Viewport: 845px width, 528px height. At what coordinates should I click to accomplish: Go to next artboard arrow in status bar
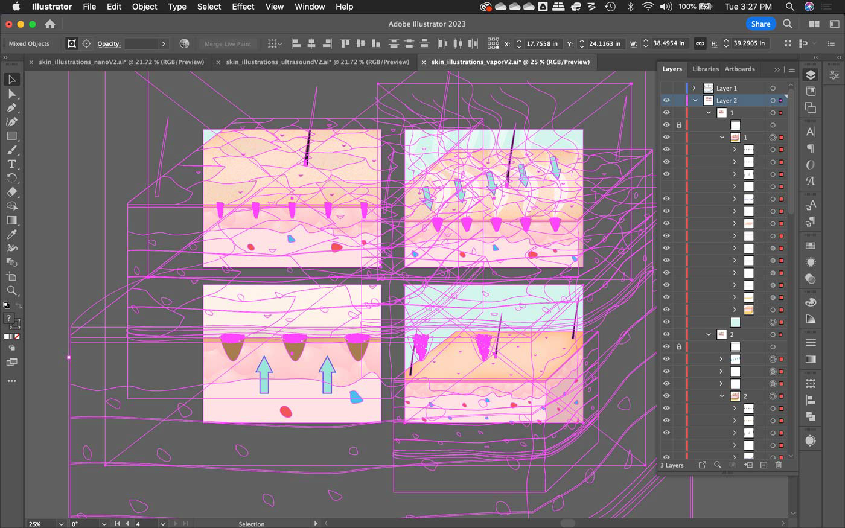(x=177, y=524)
